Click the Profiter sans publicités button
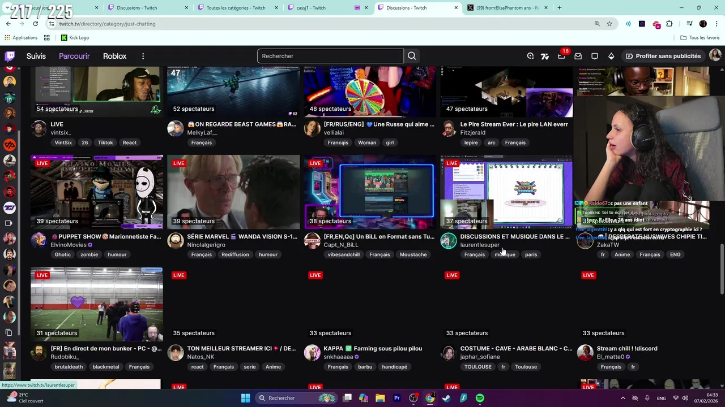This screenshot has width=725, height=407. pos(663,56)
